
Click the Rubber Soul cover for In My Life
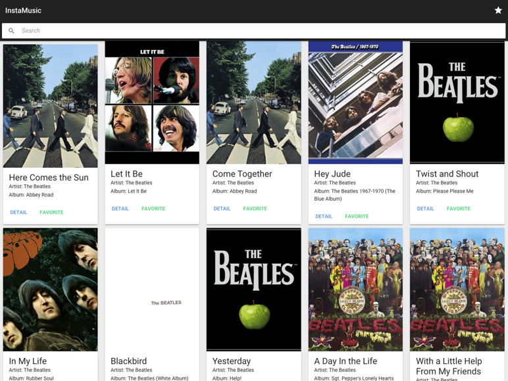50,290
